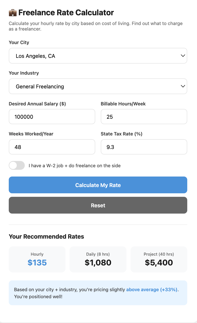Open the Your Industry dropdown
Screen dimensions: 197x323
tap(98, 86)
